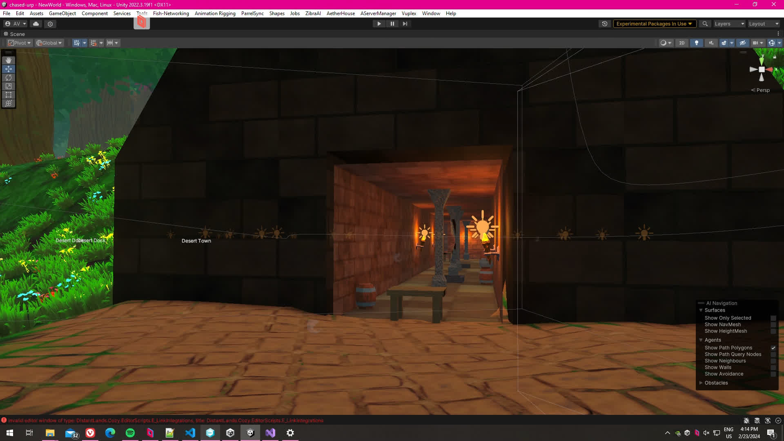Open the Pivot dropdown
Image resolution: width=784 pixels, height=441 pixels.
click(x=20, y=43)
